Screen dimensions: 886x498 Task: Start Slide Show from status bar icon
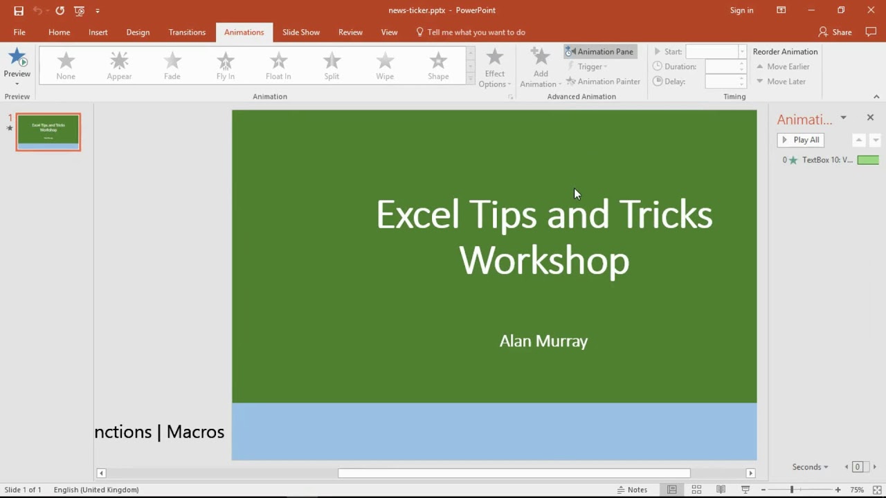(745, 490)
